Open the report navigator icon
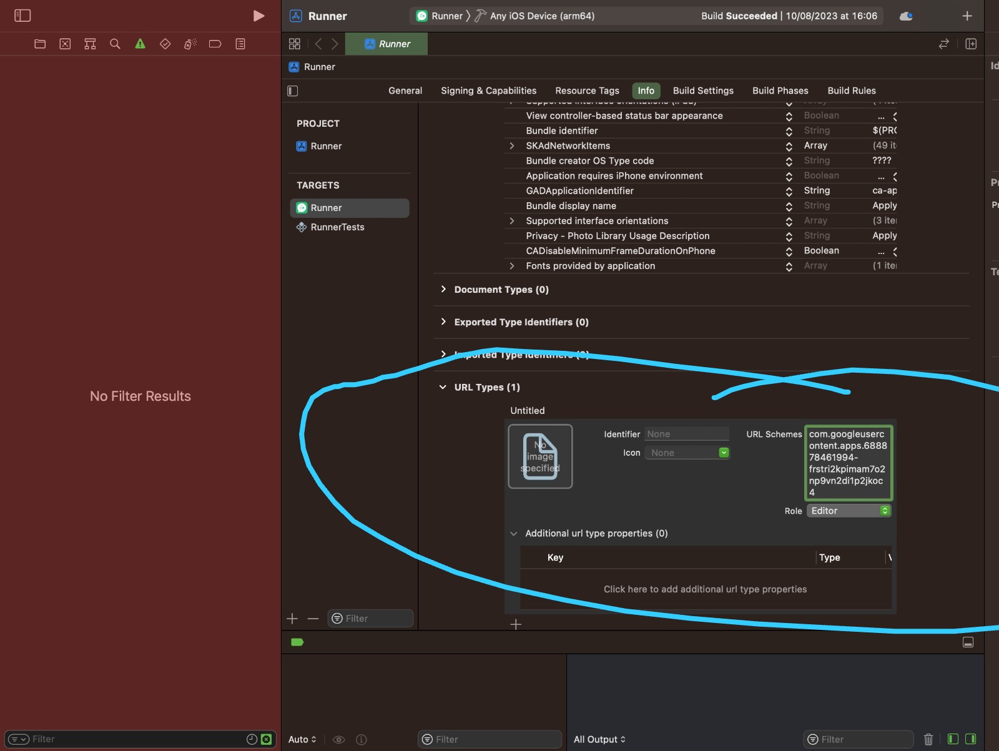The height and width of the screenshot is (751, 999). 240,44
